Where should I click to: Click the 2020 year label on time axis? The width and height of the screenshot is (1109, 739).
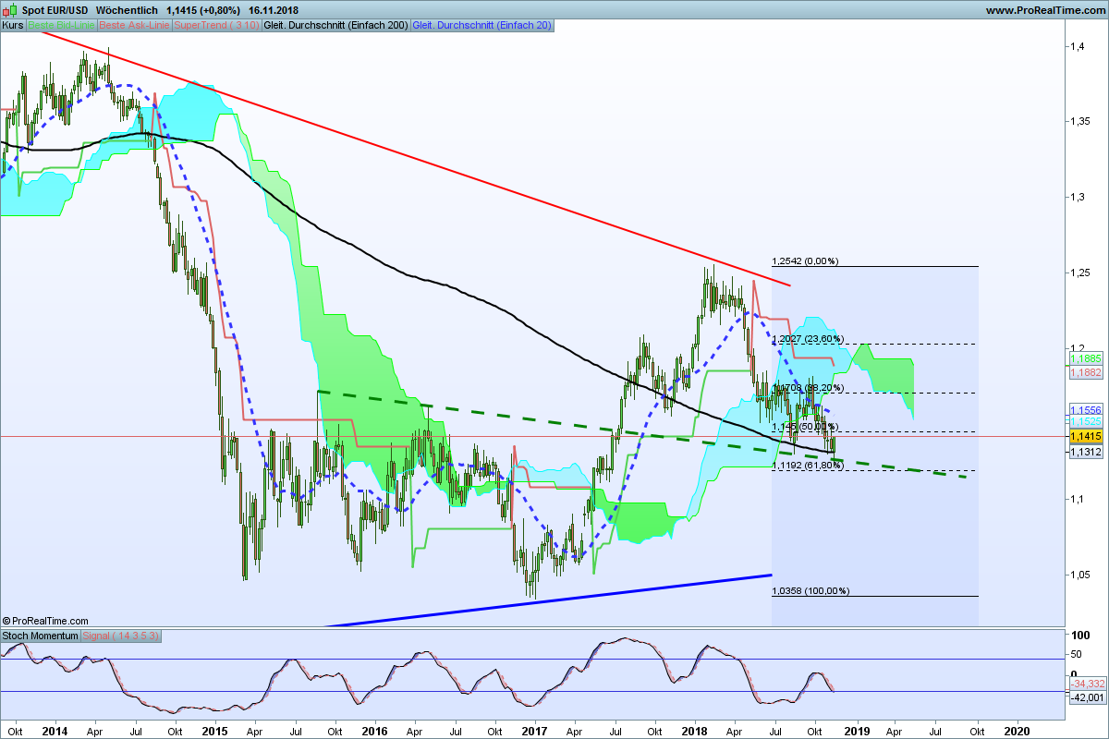1017,730
